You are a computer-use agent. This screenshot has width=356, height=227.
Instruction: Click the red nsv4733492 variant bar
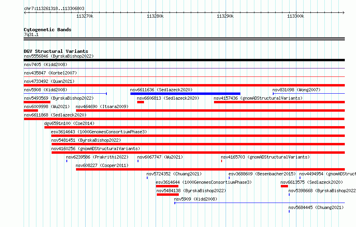point(184,85)
